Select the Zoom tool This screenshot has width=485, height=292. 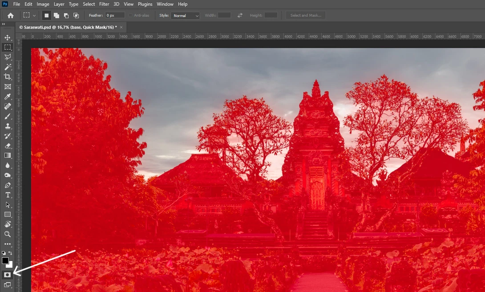8,234
